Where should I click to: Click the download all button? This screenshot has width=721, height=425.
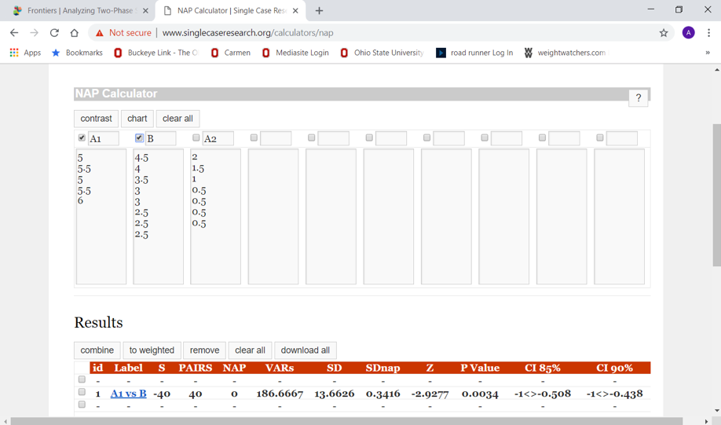[306, 350]
